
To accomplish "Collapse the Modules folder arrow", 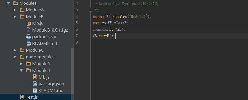I will pyautogui.click(x=8, y=3).
